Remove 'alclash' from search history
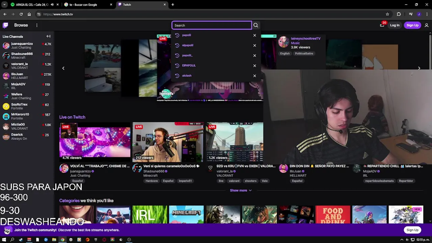 [254, 76]
